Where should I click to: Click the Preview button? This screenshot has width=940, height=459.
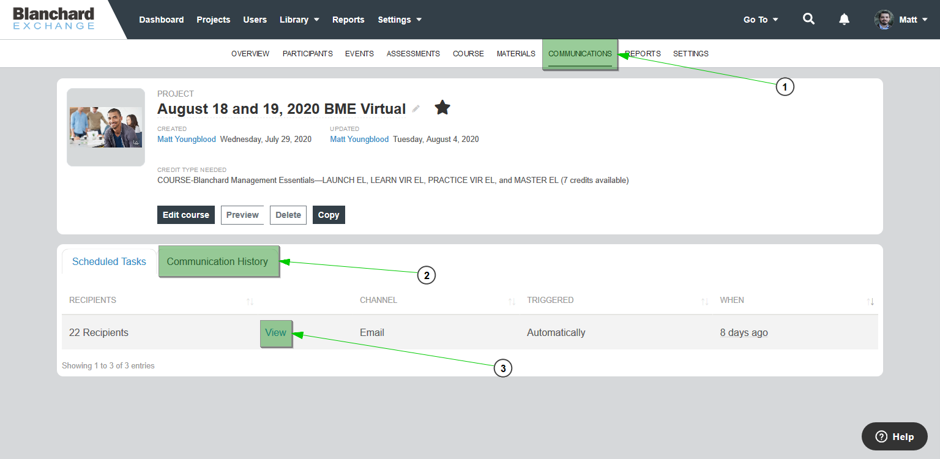[x=242, y=215]
